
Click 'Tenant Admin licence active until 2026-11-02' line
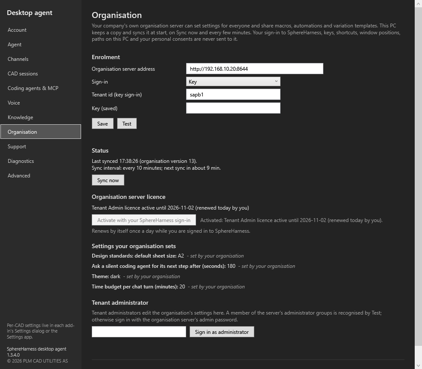[170, 208]
